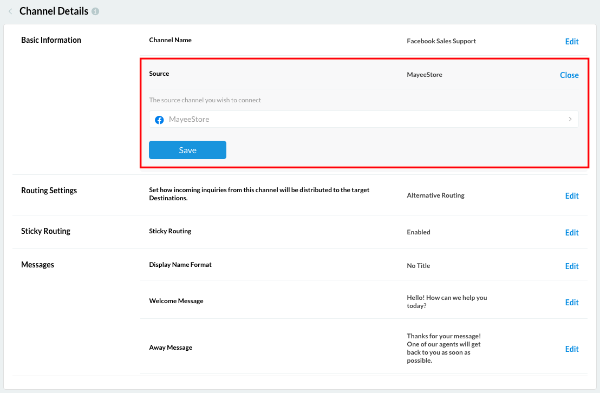The height and width of the screenshot is (393, 600).
Task: Click the Enabled sticky routing value
Action: pyautogui.click(x=418, y=232)
